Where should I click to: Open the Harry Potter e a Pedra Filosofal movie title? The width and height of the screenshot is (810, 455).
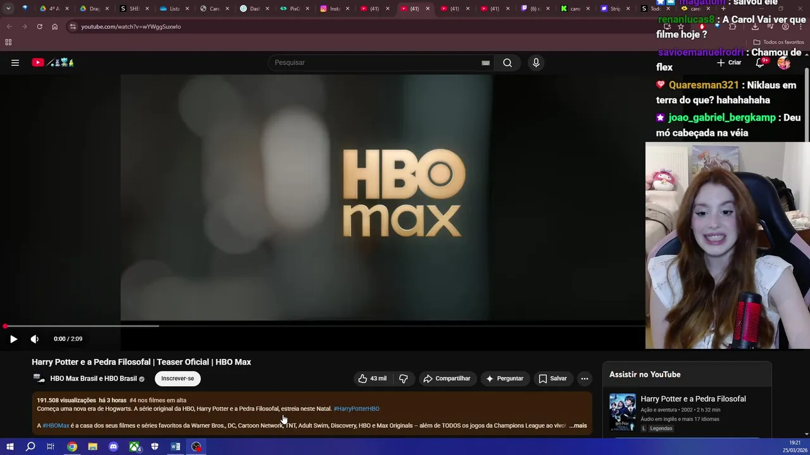coord(693,399)
